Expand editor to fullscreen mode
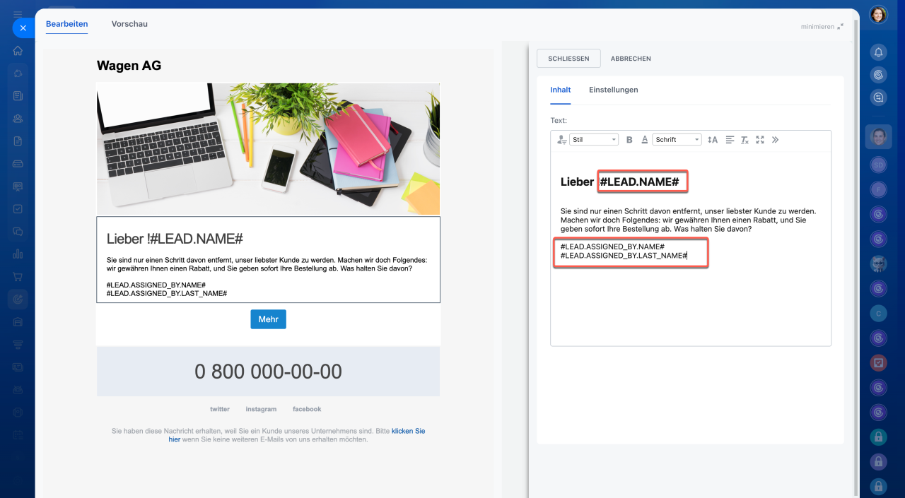The image size is (905, 498). pyautogui.click(x=760, y=140)
